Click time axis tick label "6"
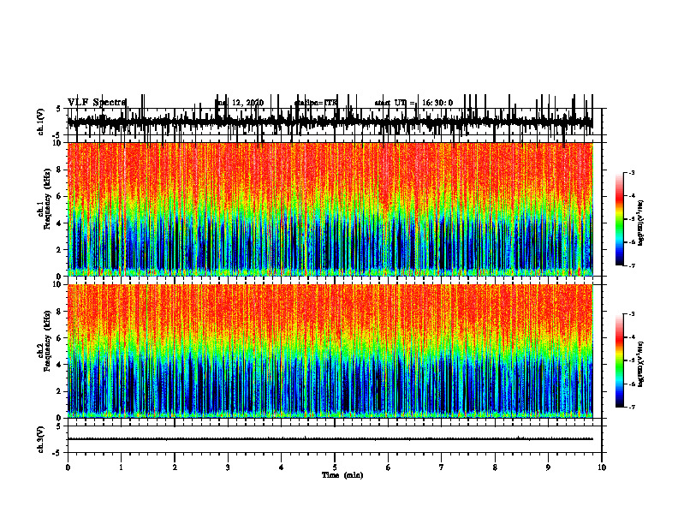 (389, 467)
